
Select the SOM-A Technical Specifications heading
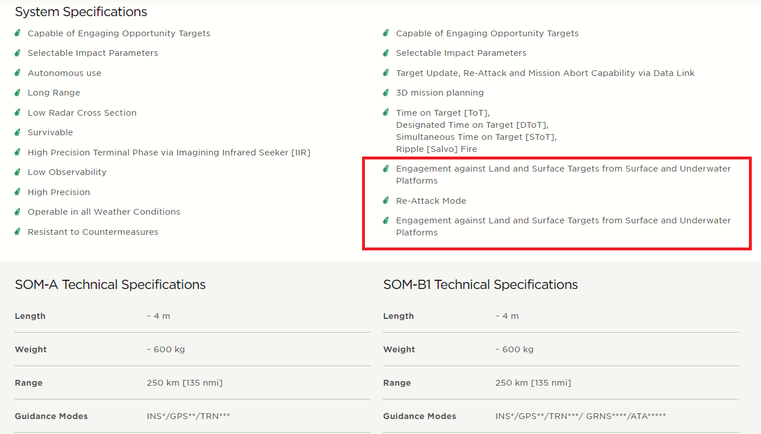[x=110, y=284]
